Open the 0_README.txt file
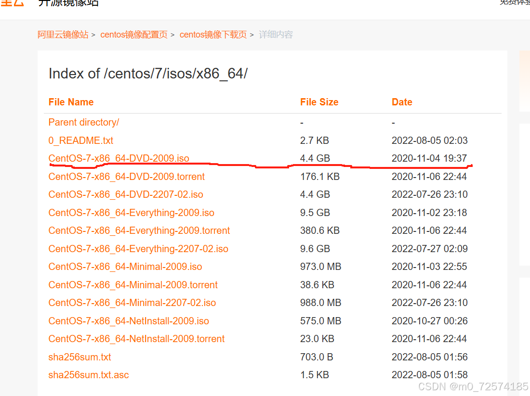Image resolution: width=530 pixels, height=396 pixels. (81, 141)
